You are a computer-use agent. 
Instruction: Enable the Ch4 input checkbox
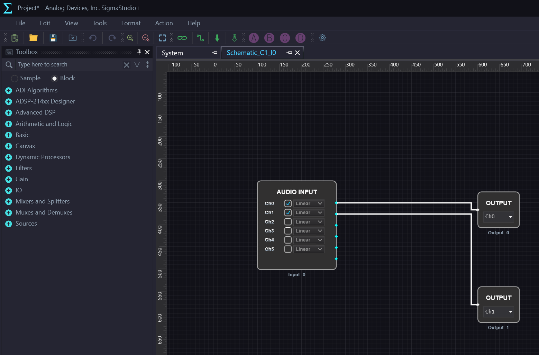coord(288,240)
